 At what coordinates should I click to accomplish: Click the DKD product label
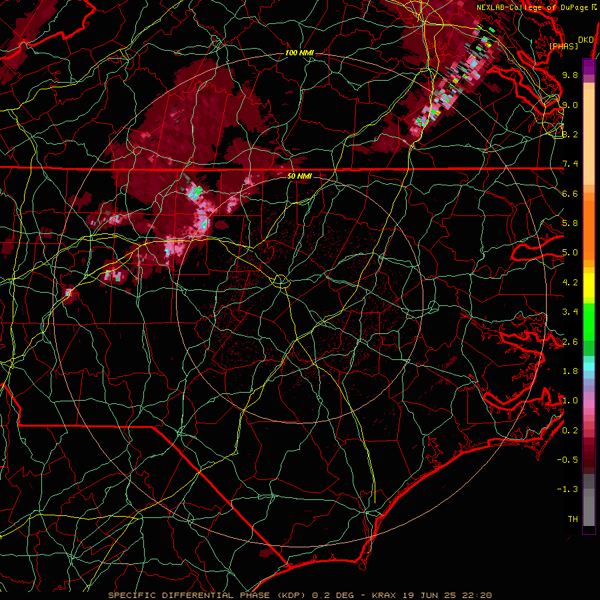pyautogui.click(x=585, y=40)
